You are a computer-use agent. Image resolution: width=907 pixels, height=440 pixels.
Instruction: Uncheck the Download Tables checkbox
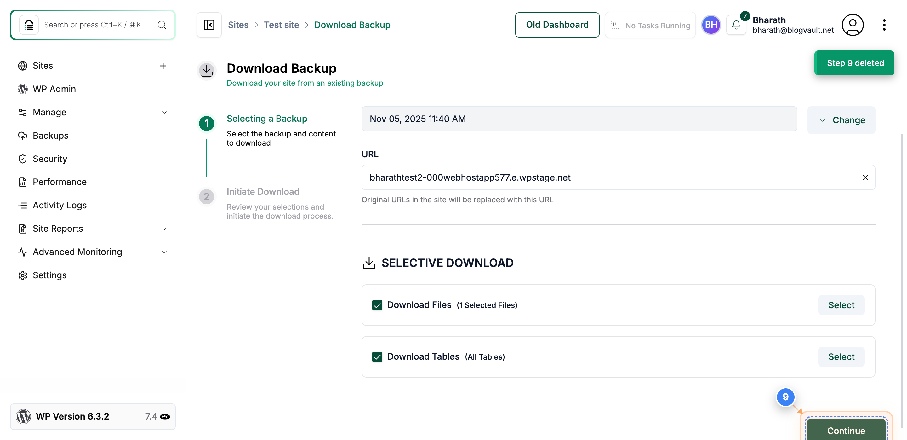377,356
